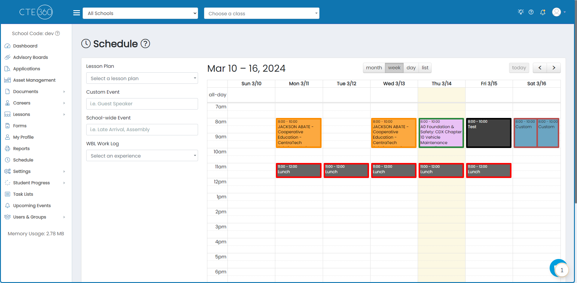The width and height of the screenshot is (577, 283).
Task: Click the Mon 3/11 column header
Action: [x=299, y=84]
